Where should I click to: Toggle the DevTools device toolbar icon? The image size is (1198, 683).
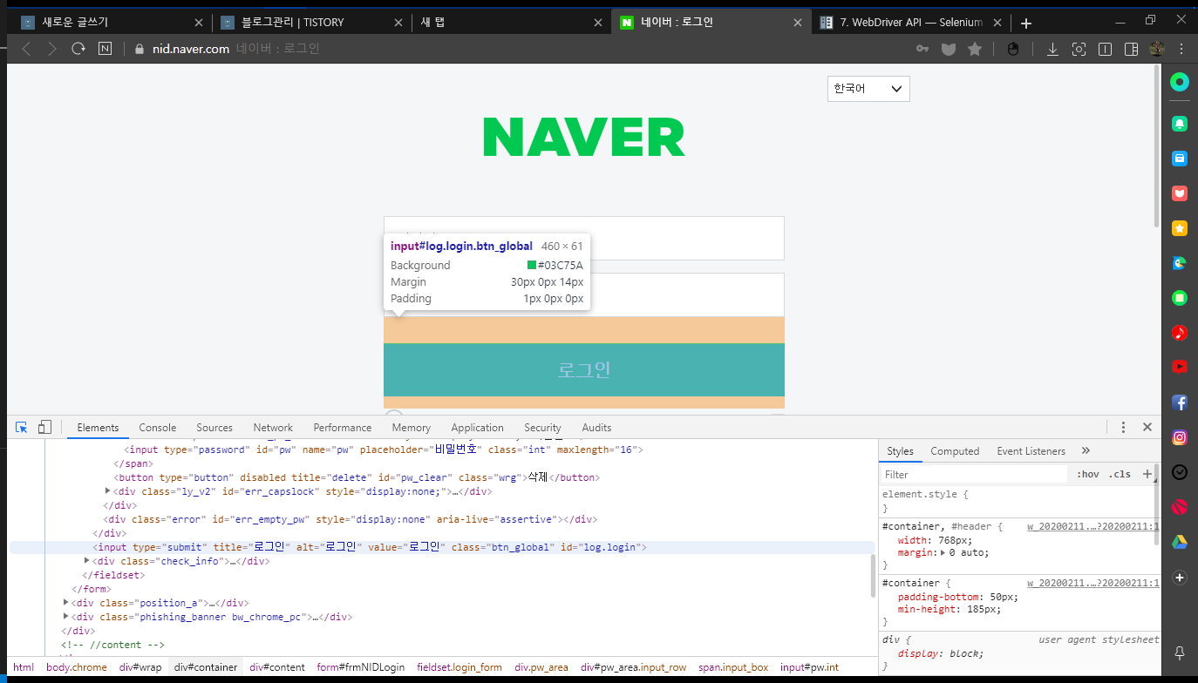click(x=44, y=427)
